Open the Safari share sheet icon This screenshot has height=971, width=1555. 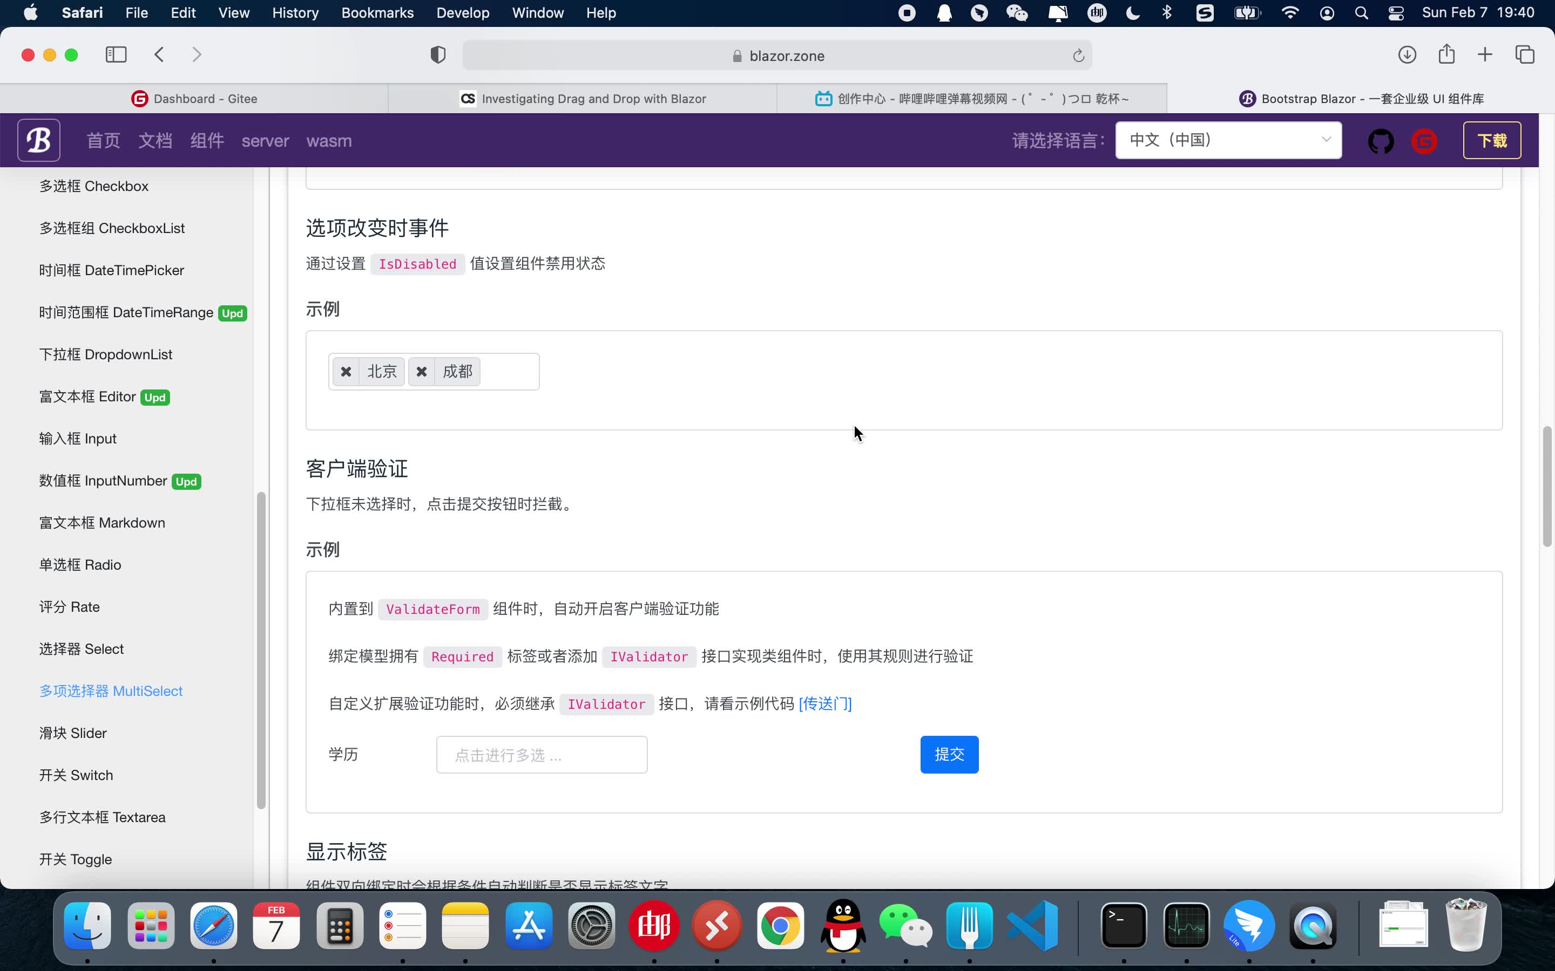[x=1446, y=54]
